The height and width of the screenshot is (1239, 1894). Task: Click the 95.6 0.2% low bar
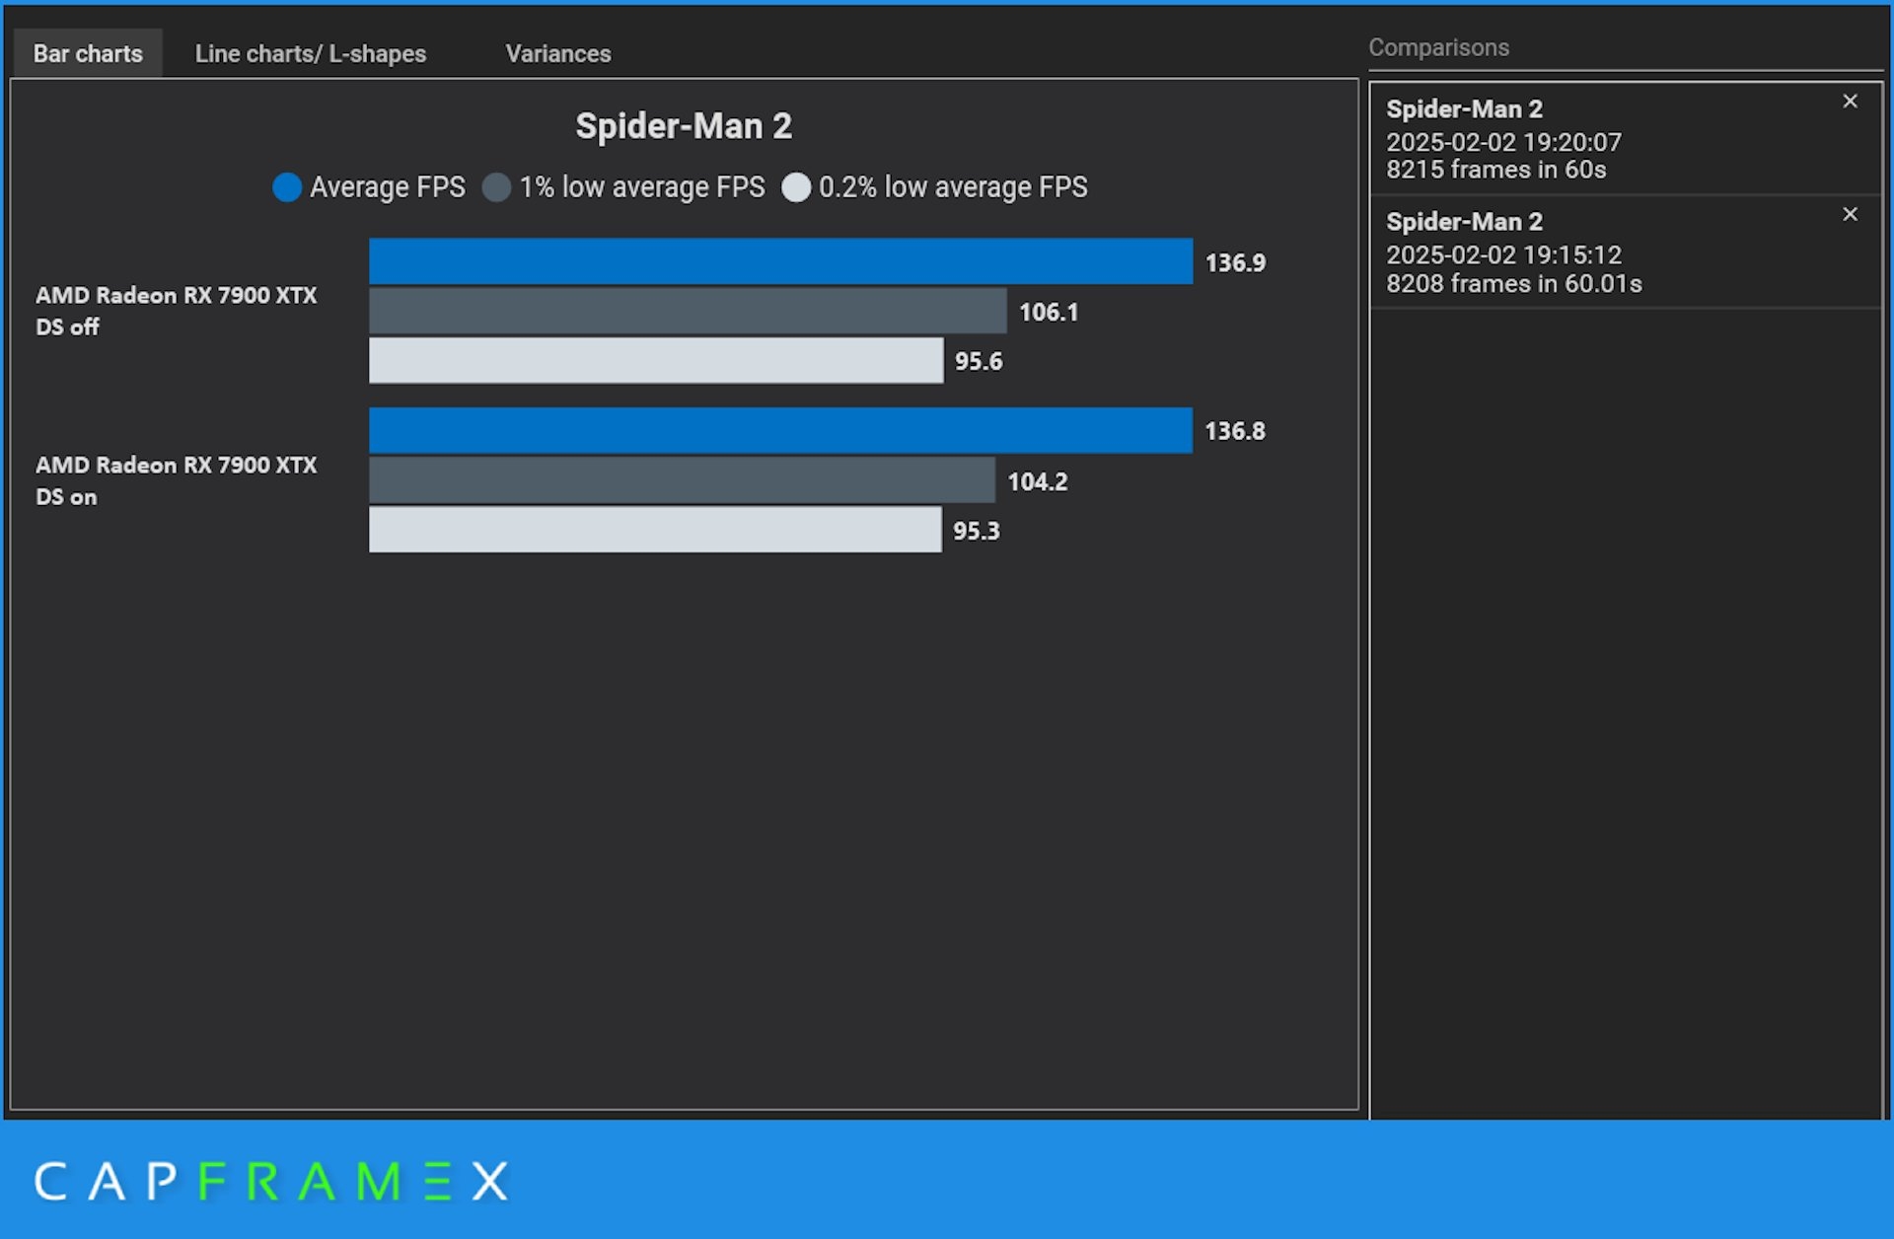[x=655, y=360]
